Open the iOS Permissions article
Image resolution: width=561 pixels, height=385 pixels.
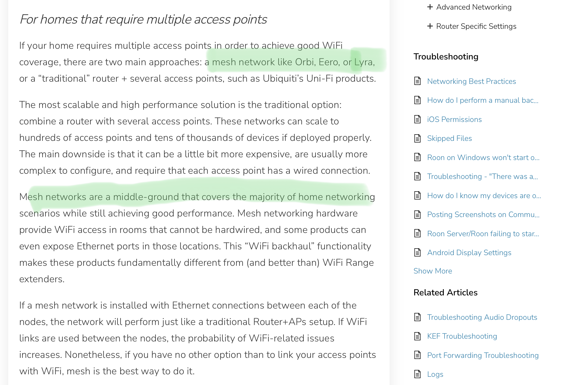[454, 119]
